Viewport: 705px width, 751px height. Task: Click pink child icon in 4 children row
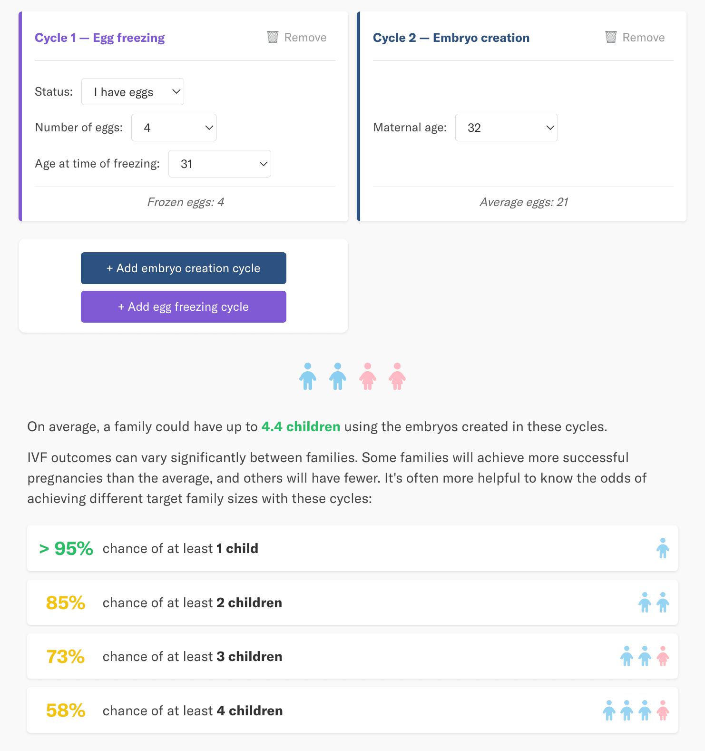663,711
